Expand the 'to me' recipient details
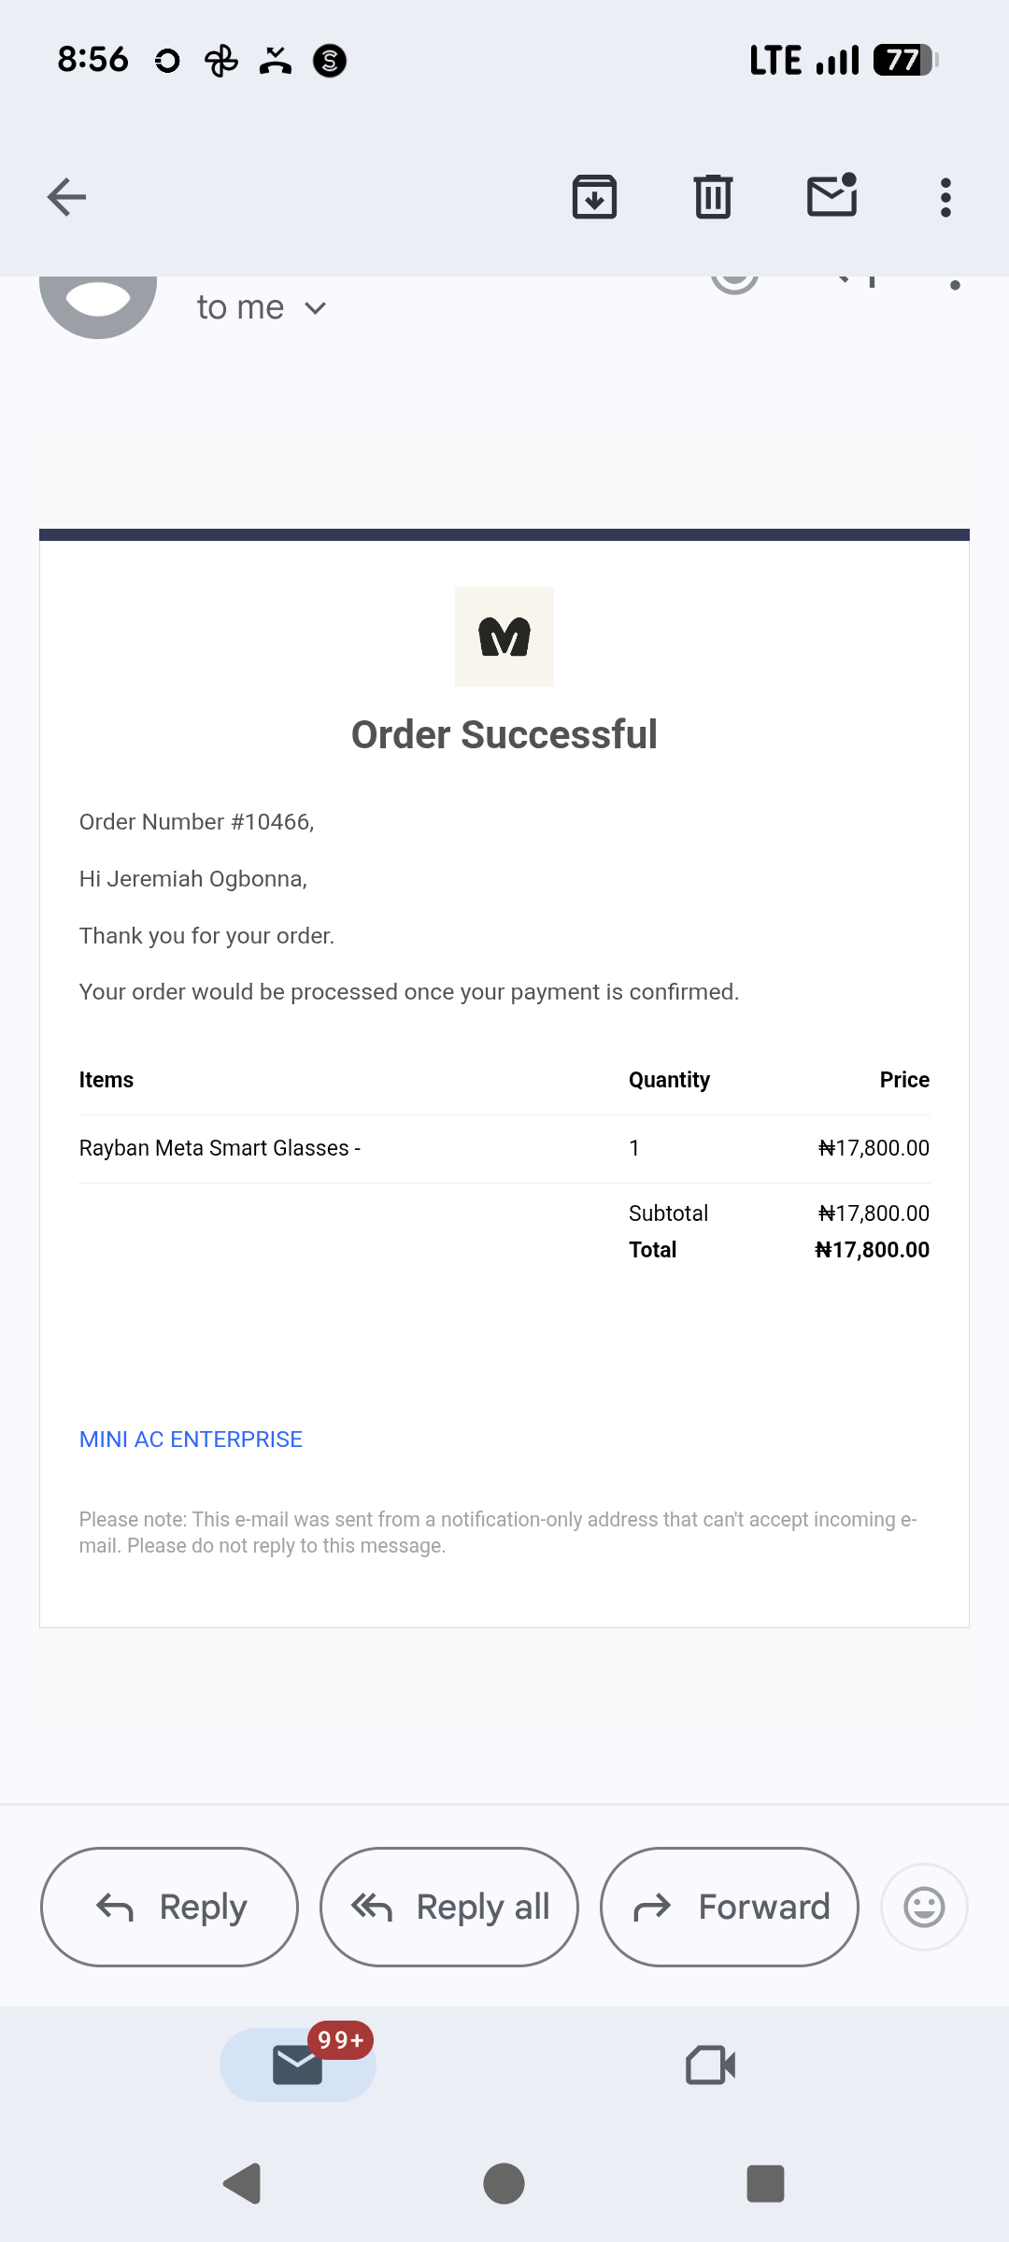The width and height of the screenshot is (1009, 2242). pyautogui.click(x=262, y=307)
